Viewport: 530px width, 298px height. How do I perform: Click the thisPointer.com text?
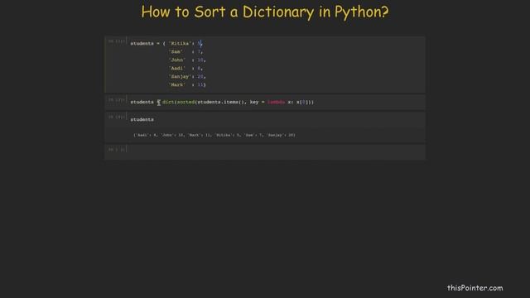coord(475,288)
